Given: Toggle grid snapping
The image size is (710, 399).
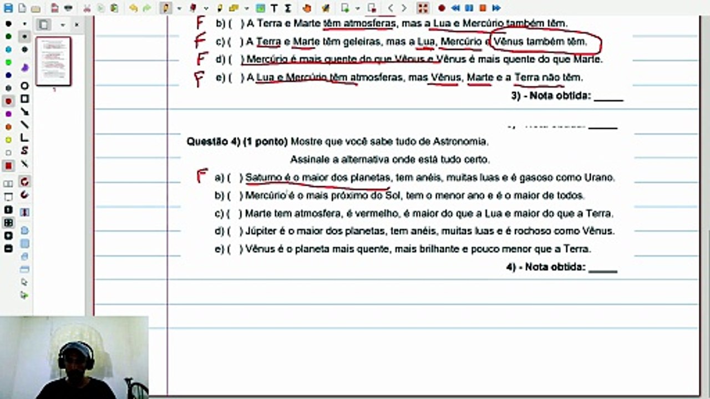Looking at the screenshot, I should 25,195.
